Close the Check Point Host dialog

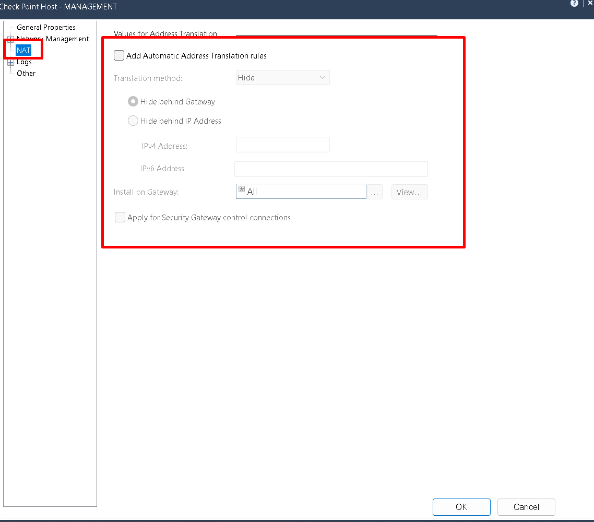click(590, 3)
